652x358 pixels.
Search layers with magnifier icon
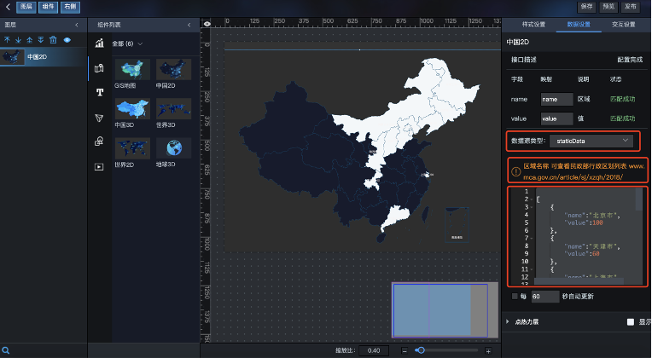(6, 350)
